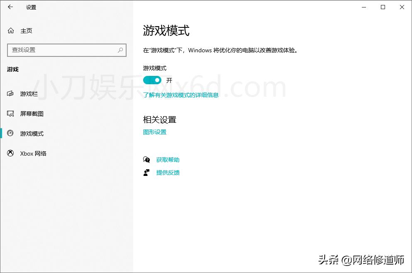412x273 pixels.
Task: Click the 相关设置 heading area
Action: 159,119
